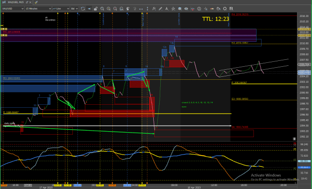Click the green 'closed' trades note text
The width and height of the screenshot is (312, 189).
pyautogui.click(x=197, y=103)
